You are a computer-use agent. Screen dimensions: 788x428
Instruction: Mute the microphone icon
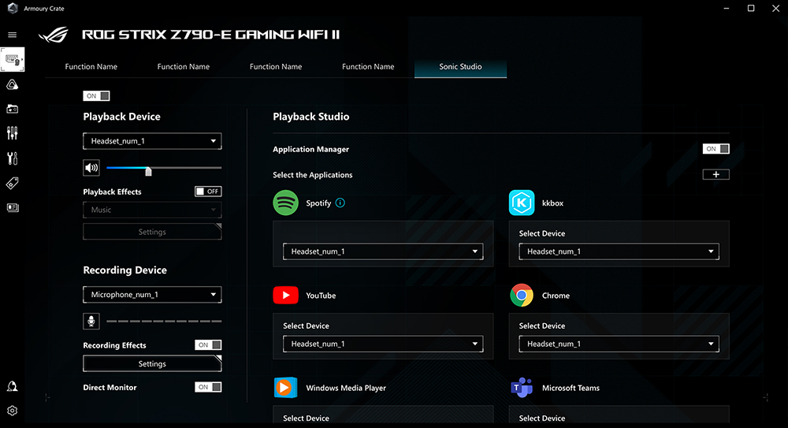click(x=91, y=321)
